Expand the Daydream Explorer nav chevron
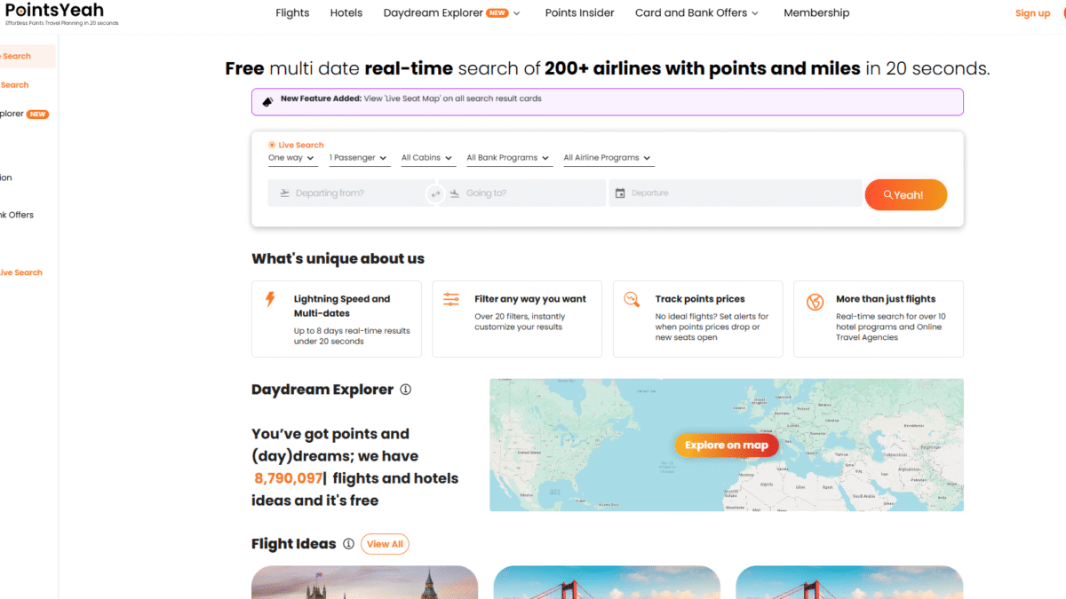 517,13
